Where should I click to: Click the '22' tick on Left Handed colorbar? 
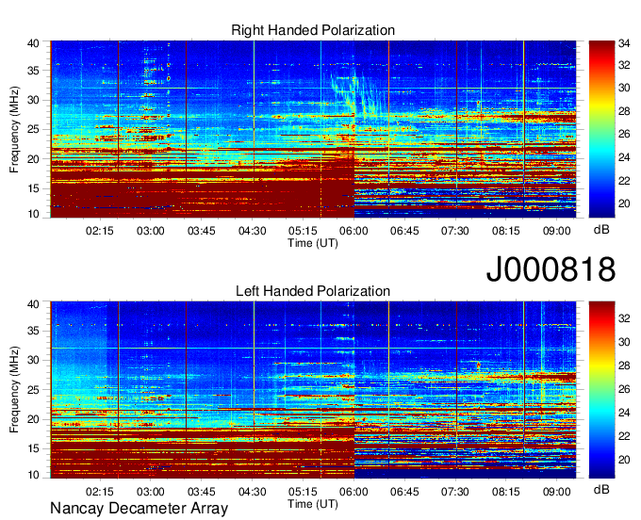(x=624, y=436)
